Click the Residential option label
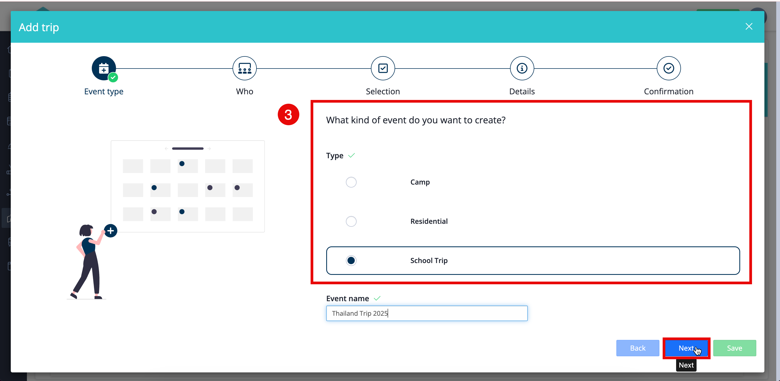The width and height of the screenshot is (780, 381). click(429, 221)
